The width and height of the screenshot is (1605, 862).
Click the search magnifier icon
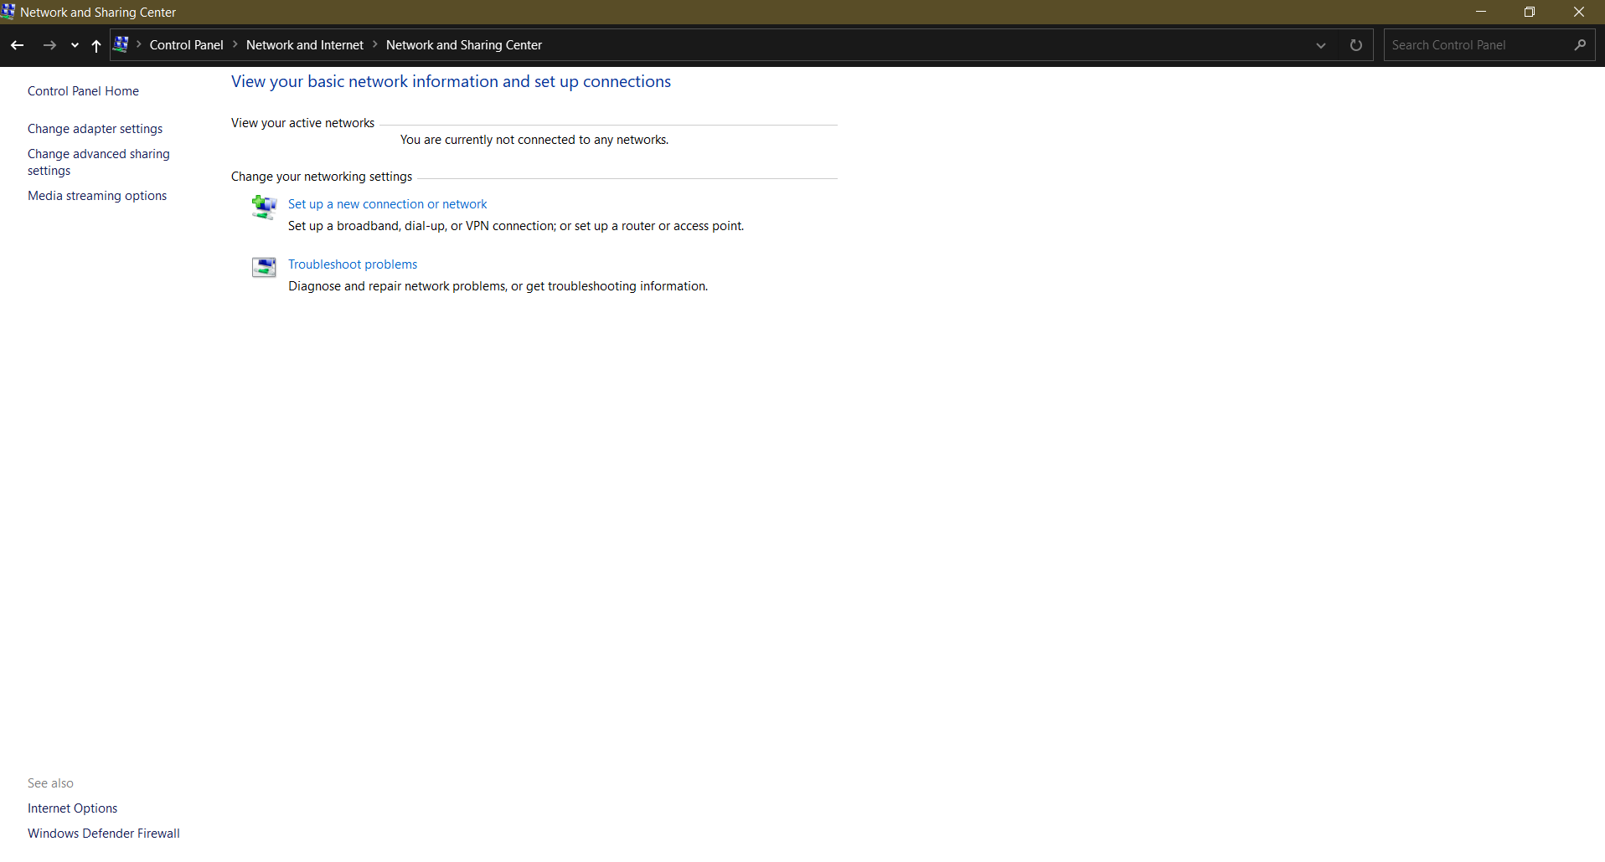[1580, 45]
